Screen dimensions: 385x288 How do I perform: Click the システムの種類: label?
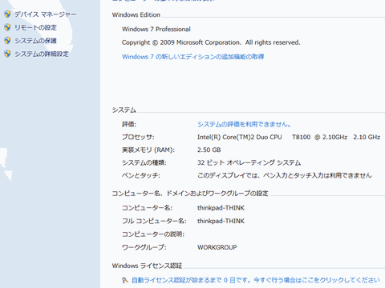(x=144, y=162)
